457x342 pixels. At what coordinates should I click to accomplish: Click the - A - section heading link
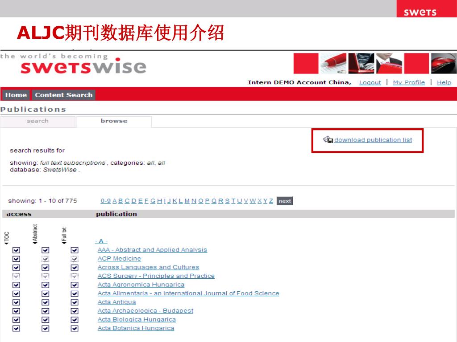[101, 241]
